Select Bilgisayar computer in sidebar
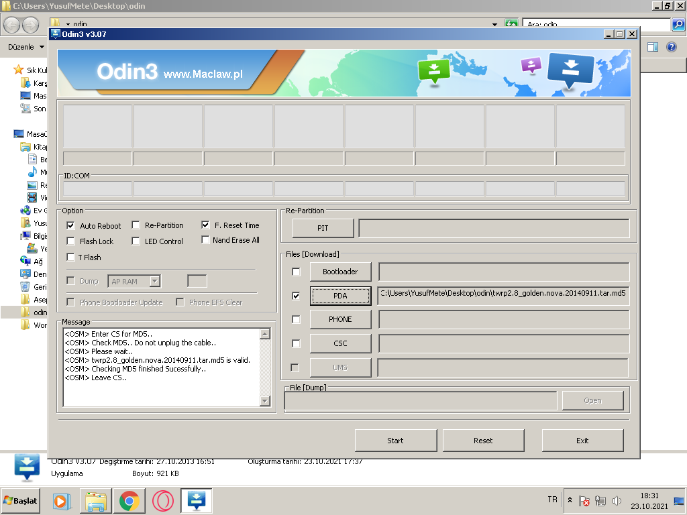 [x=34, y=236]
